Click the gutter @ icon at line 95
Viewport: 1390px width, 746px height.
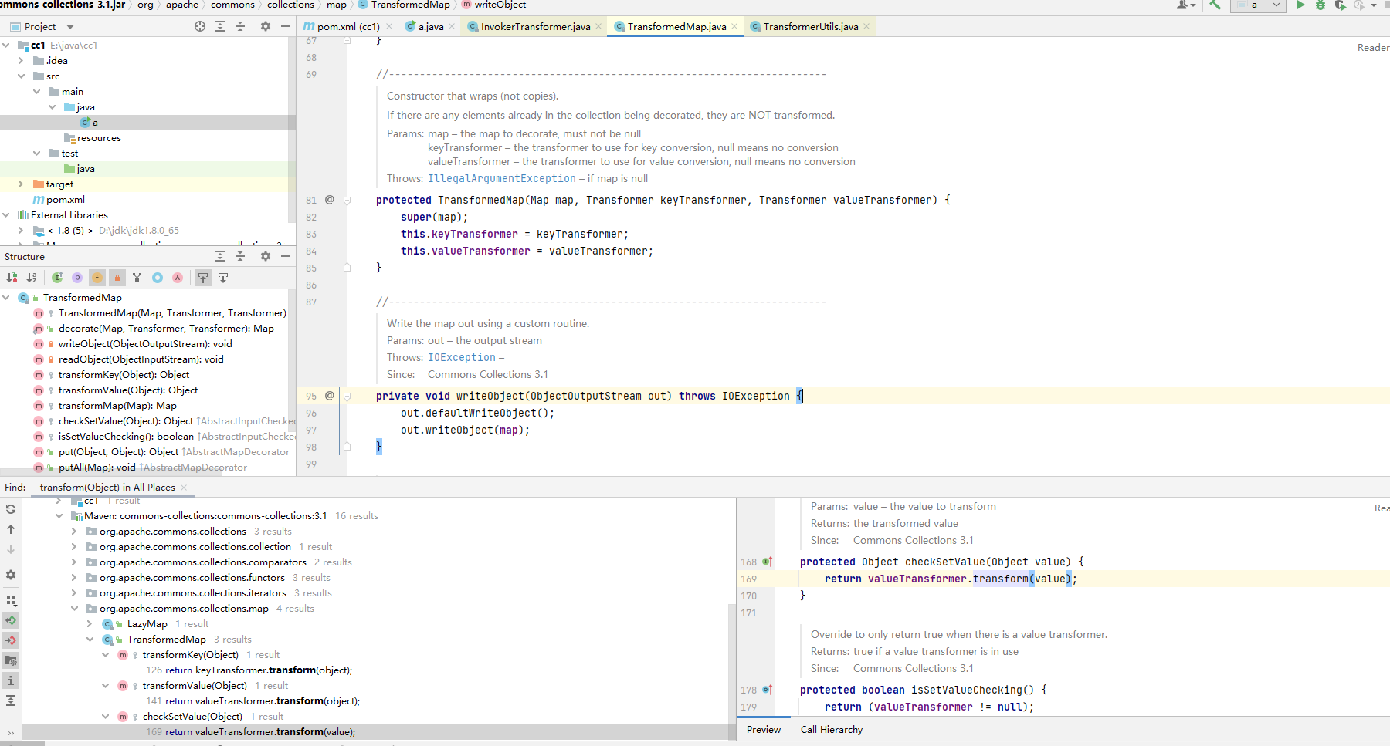330,396
